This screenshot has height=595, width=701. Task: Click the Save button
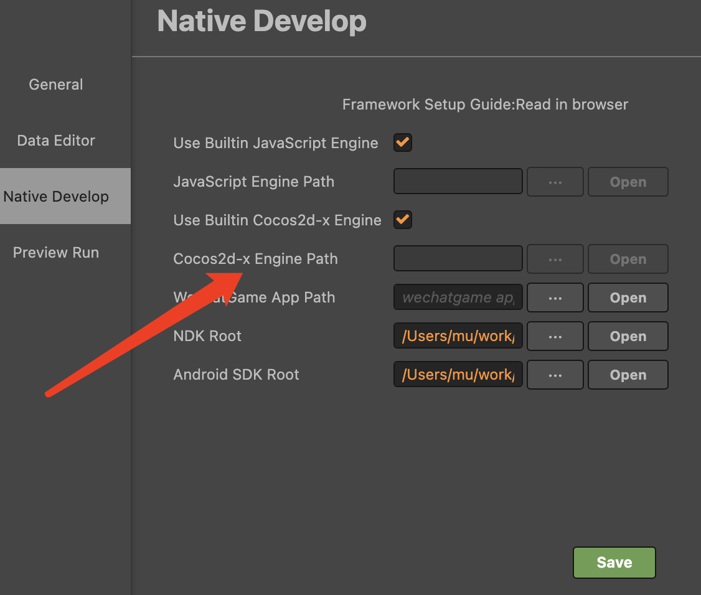[614, 563]
